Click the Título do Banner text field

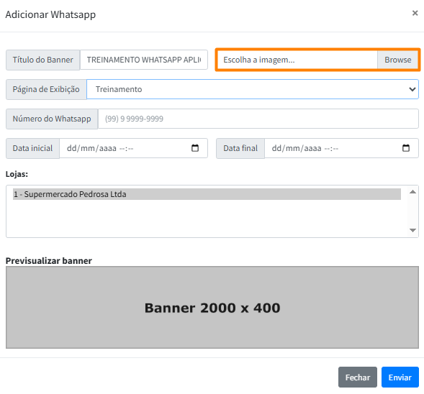click(144, 60)
